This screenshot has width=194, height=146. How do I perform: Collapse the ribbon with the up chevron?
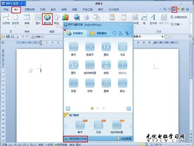(160, 9)
